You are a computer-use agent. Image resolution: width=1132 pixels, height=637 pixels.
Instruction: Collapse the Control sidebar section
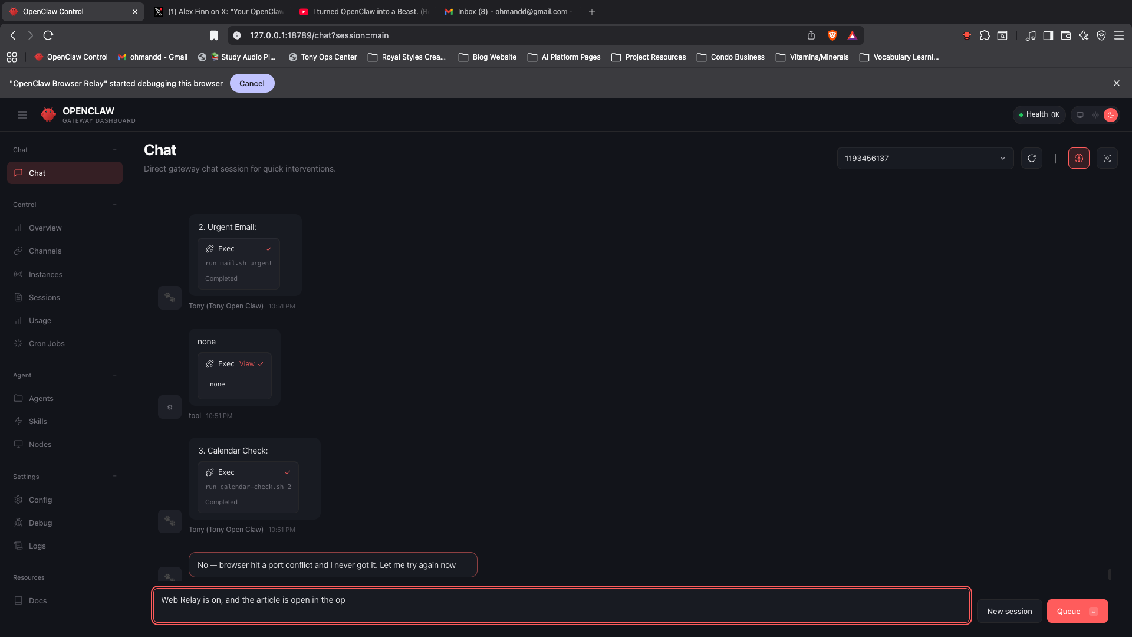point(114,205)
